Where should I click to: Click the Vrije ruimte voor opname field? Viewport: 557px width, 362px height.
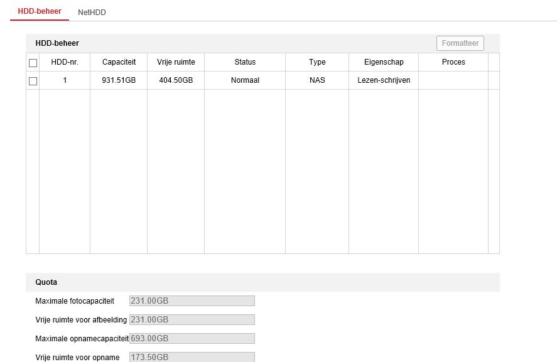click(192, 357)
